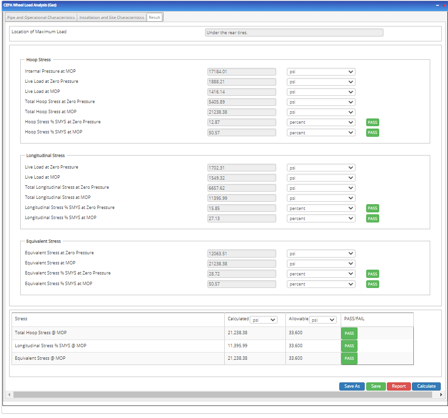Click PASS indicator for Longitudinal Stress % SMYS at MOP
This screenshot has width=448, height=418.
pos(372,218)
